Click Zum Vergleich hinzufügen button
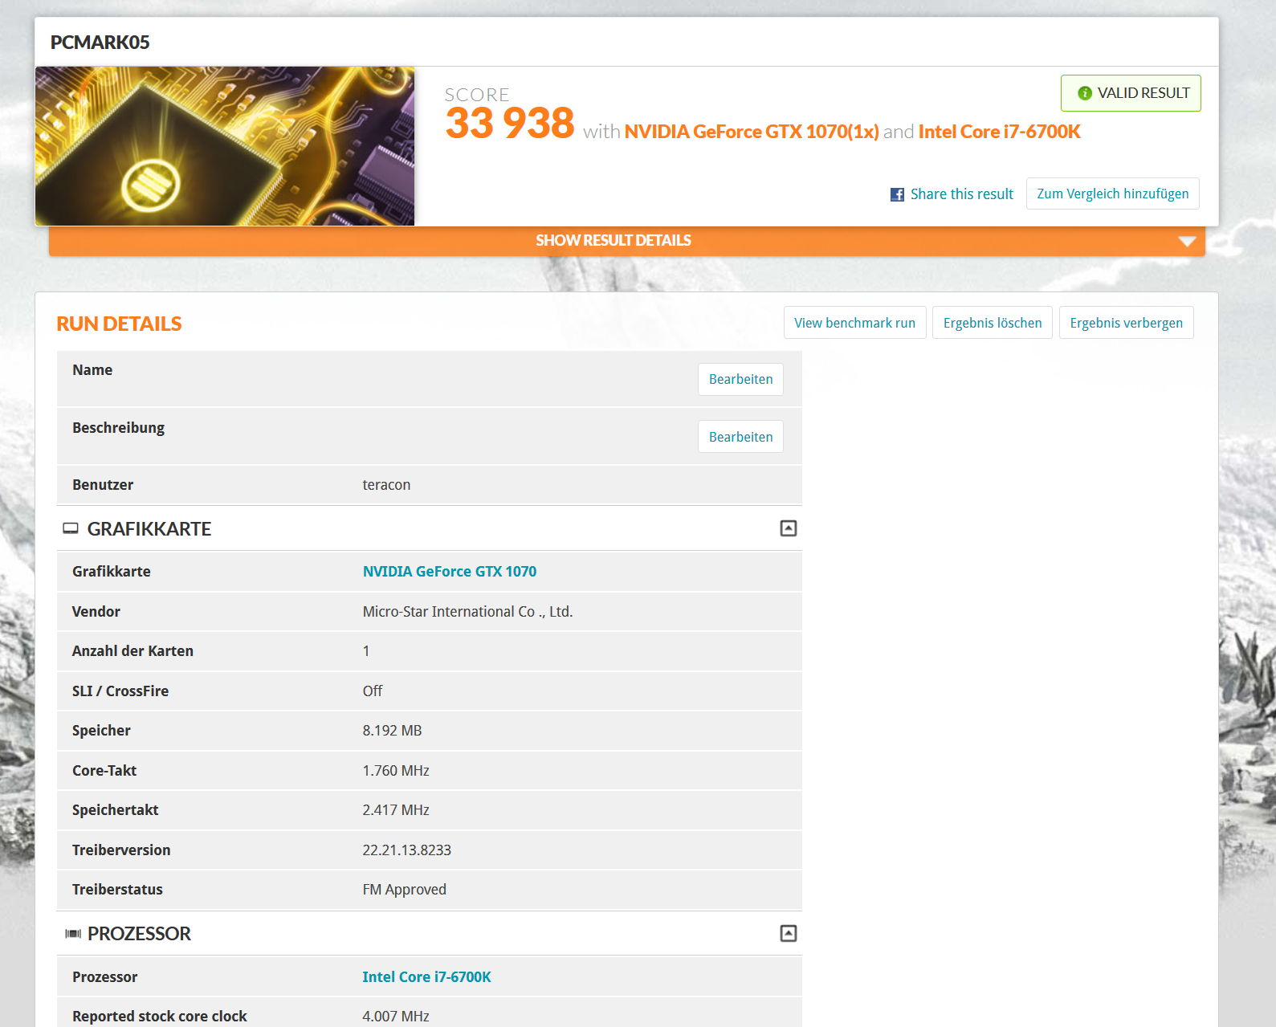Screen dimensions: 1276x1027 point(1112,194)
